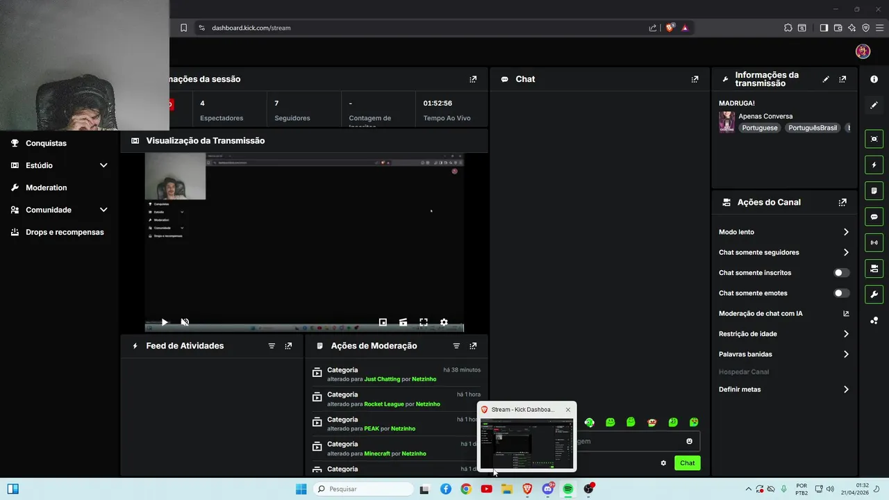Click the taskbar Pesquisar search box
This screenshot has width=889, height=500.
pos(363,489)
